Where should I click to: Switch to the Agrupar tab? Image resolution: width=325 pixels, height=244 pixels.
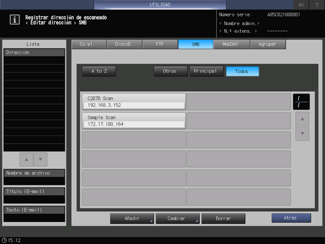(268, 44)
